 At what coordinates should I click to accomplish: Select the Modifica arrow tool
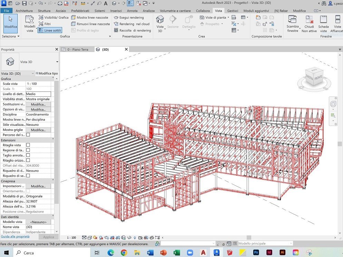(10, 23)
